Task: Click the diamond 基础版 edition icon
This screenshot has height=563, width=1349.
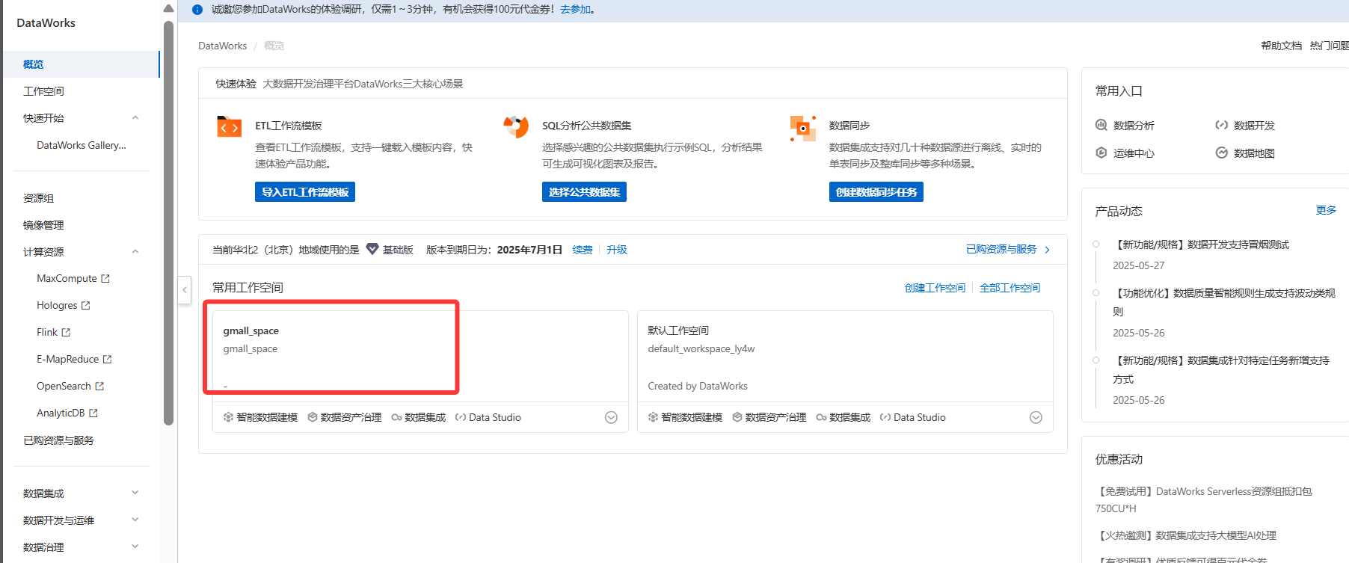Action: coord(372,250)
